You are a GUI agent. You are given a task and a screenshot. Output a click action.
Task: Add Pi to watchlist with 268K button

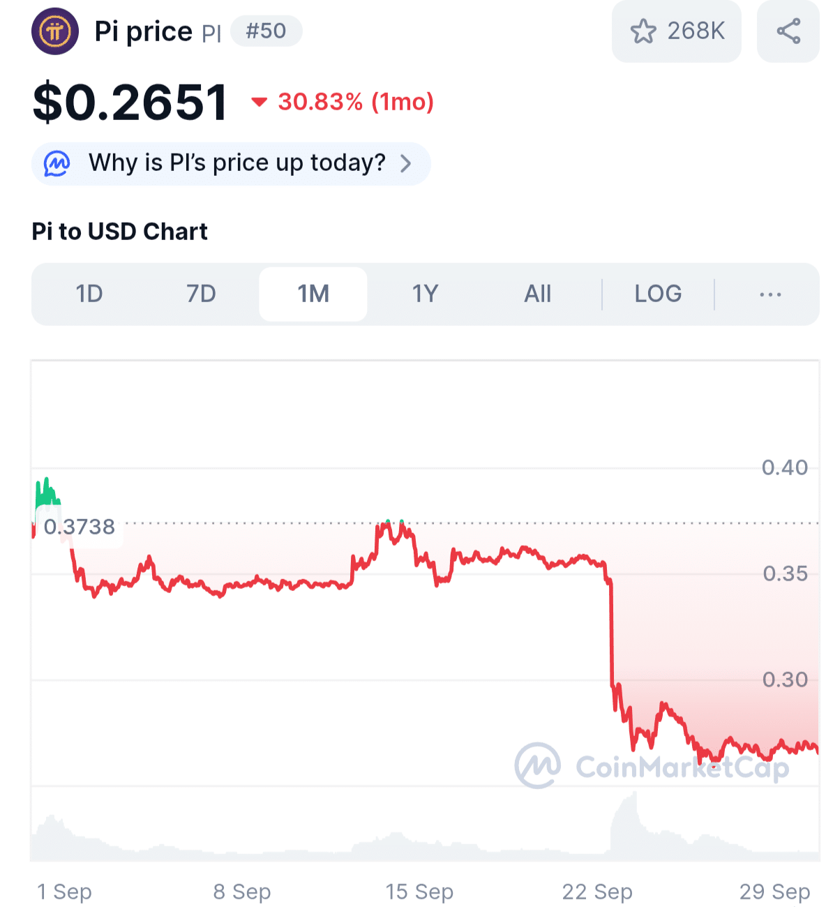(676, 31)
